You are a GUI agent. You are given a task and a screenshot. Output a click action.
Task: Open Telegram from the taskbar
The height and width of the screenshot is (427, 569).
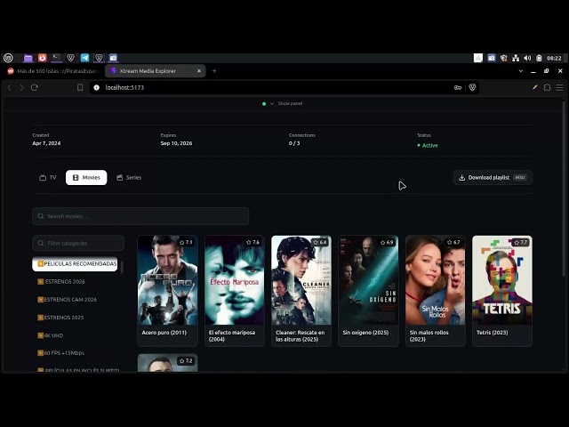click(x=84, y=58)
